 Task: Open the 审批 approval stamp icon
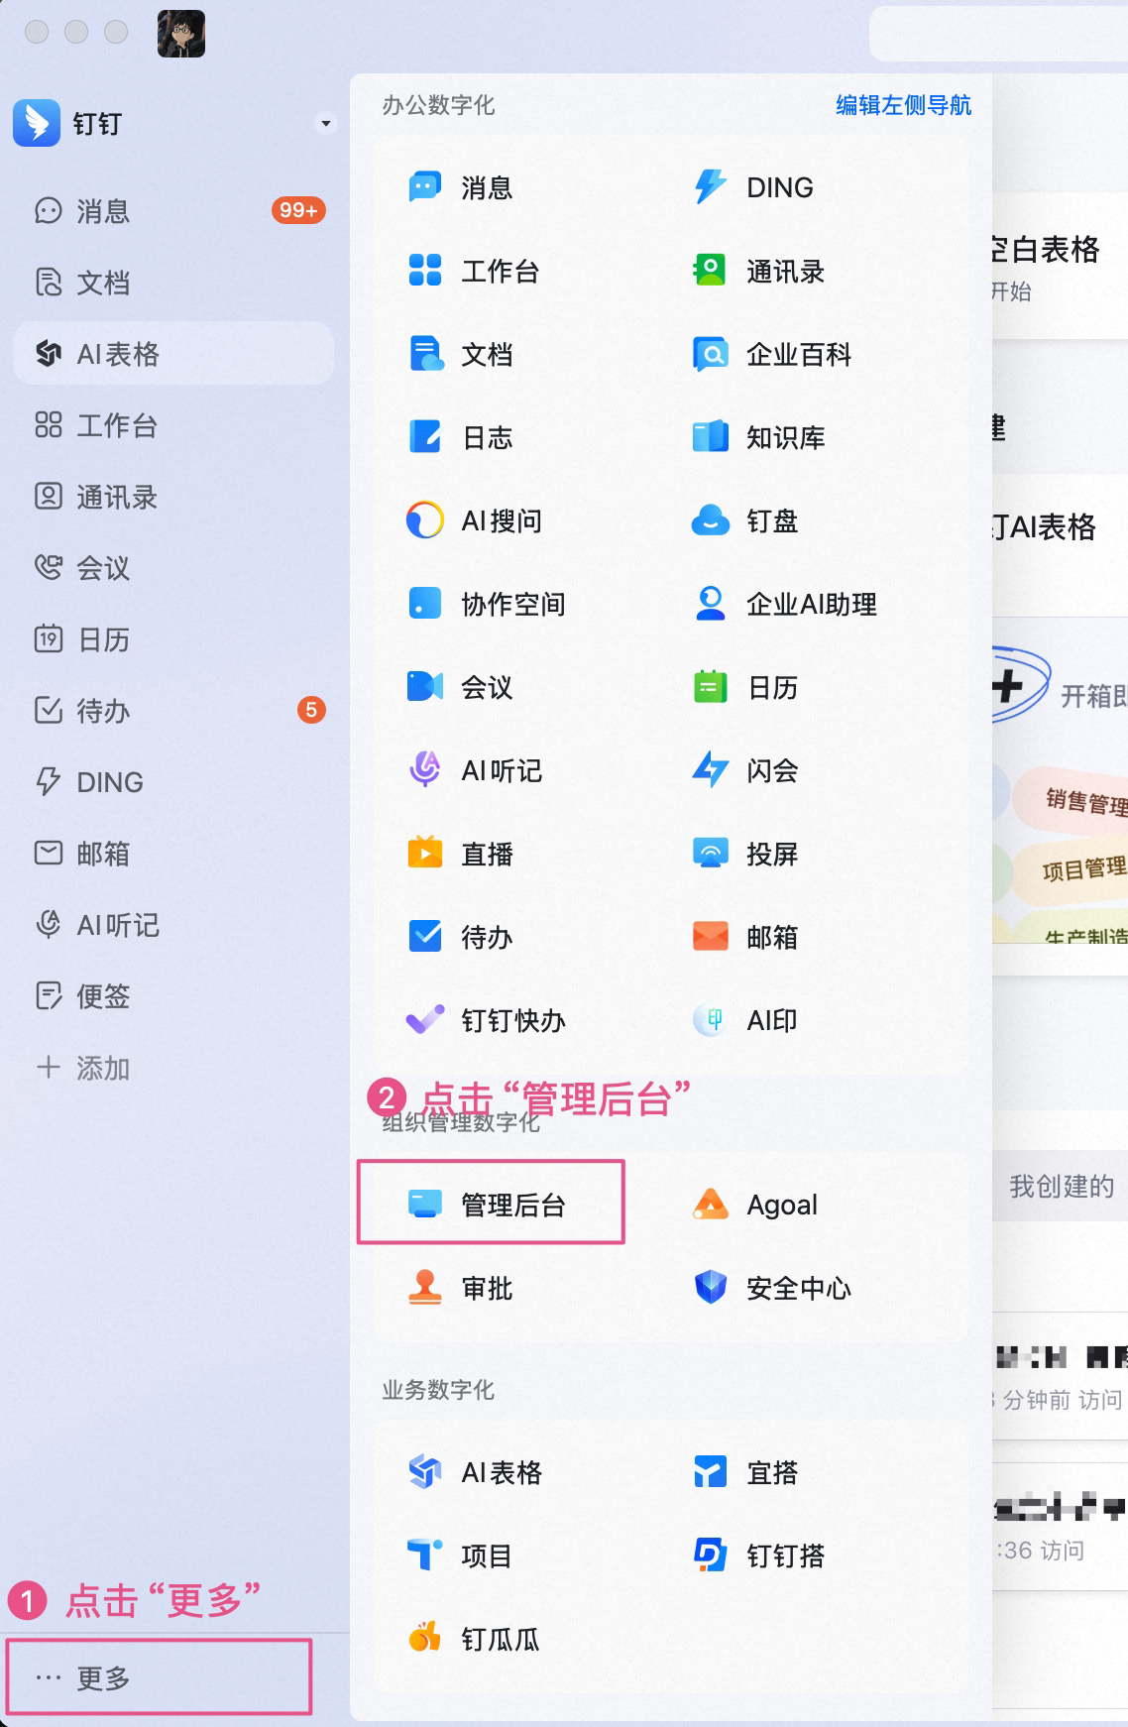point(425,1288)
